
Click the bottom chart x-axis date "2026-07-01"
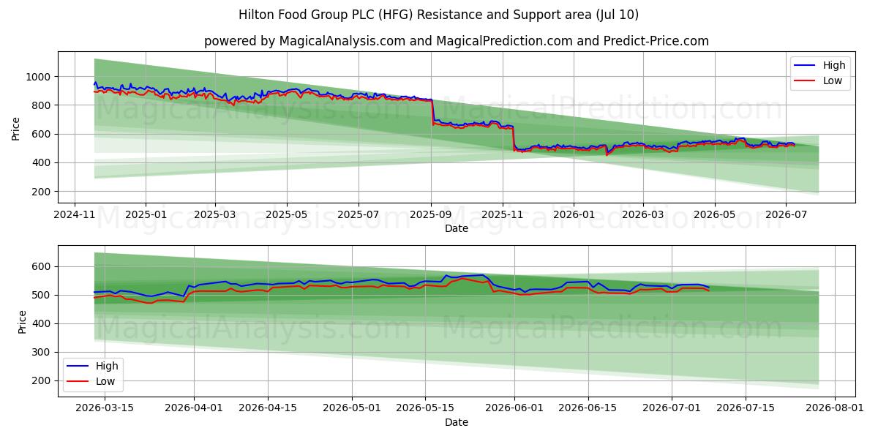tap(672, 409)
